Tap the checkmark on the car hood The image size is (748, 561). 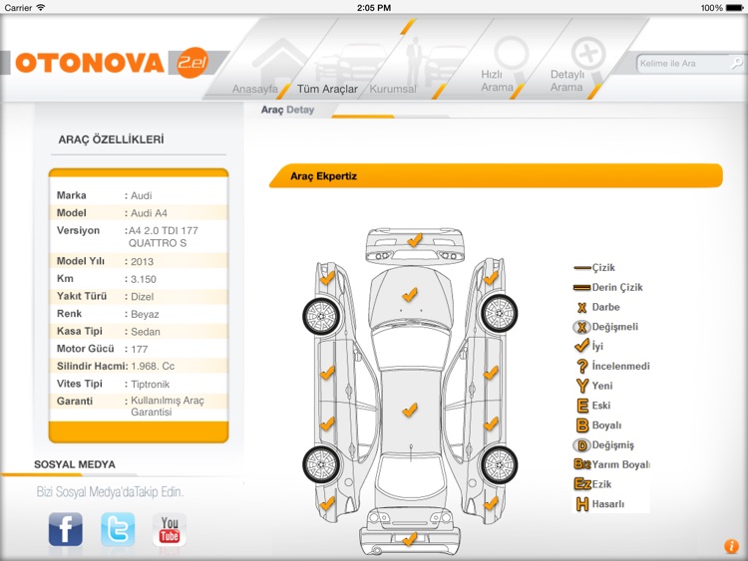click(x=409, y=295)
